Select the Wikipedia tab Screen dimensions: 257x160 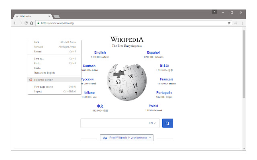click(x=32, y=16)
